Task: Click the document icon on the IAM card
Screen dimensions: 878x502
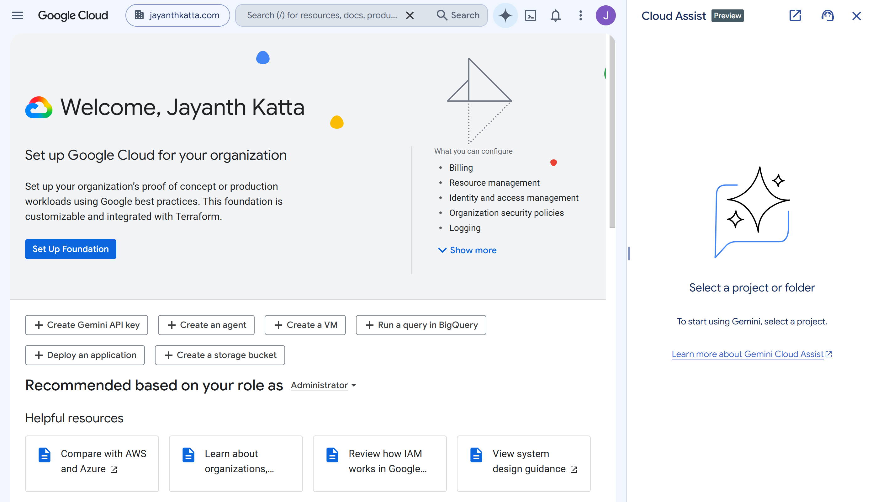Action: point(332,455)
